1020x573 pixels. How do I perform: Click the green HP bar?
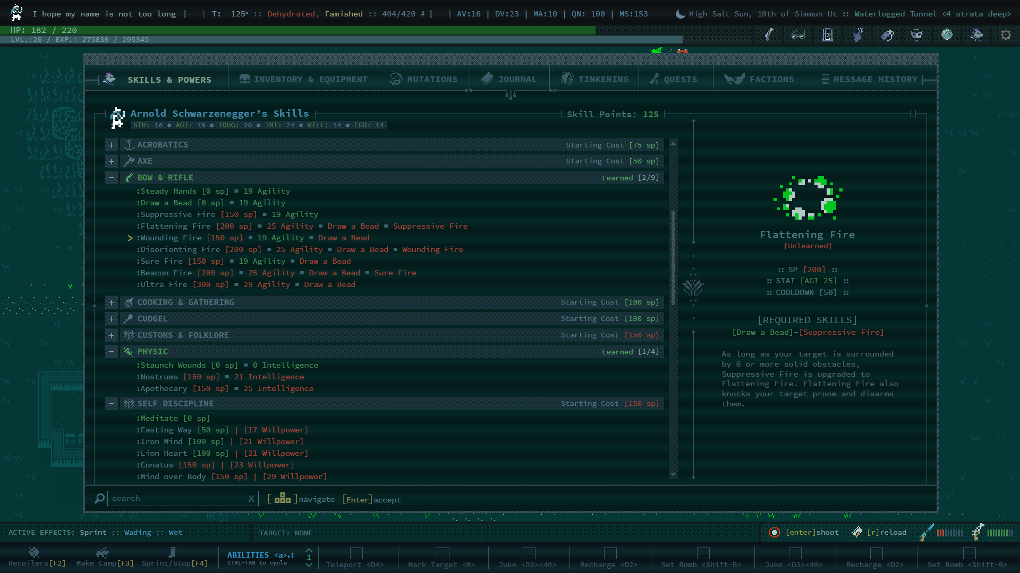tap(298, 30)
